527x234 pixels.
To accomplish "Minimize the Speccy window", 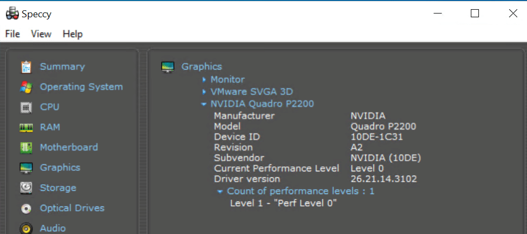I will tap(438, 14).
